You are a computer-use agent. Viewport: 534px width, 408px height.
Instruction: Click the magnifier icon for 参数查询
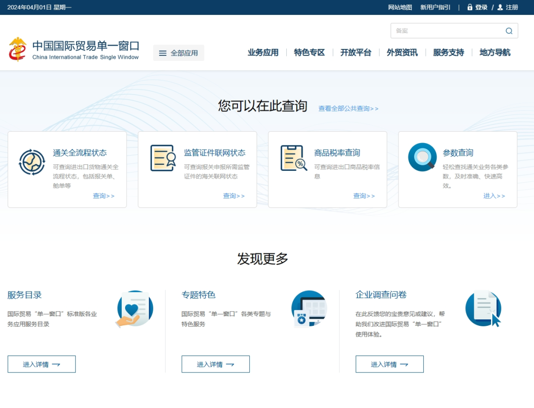tap(422, 157)
